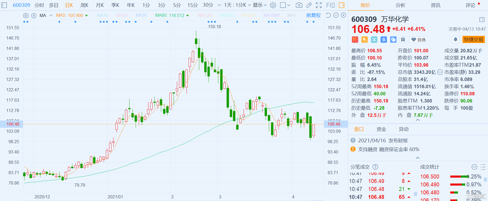The width and height of the screenshot is (488, 201).
Task: Expand the 显示 dropdown
Action: [260, 5]
